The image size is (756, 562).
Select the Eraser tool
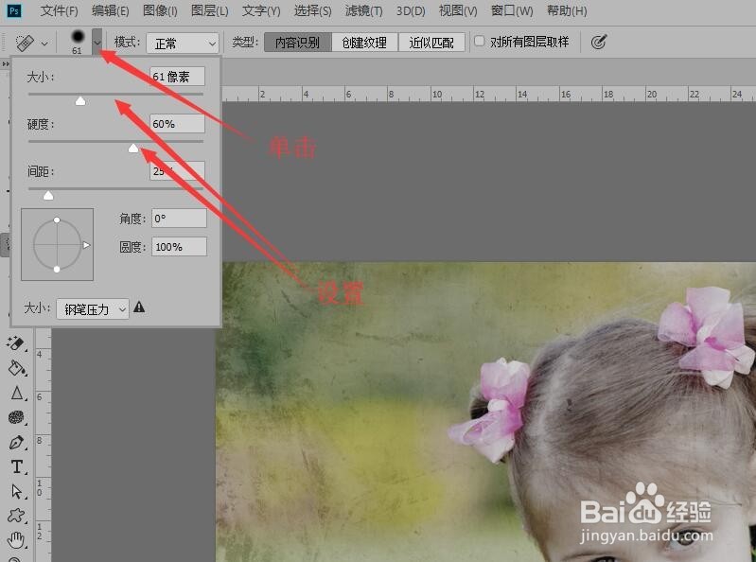tap(16, 343)
